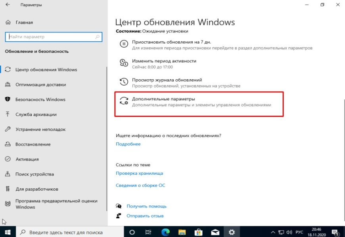The image size is (345, 237).
Task: Click the delivery icon beside Оптимизация доставки
Action: click(x=8, y=84)
